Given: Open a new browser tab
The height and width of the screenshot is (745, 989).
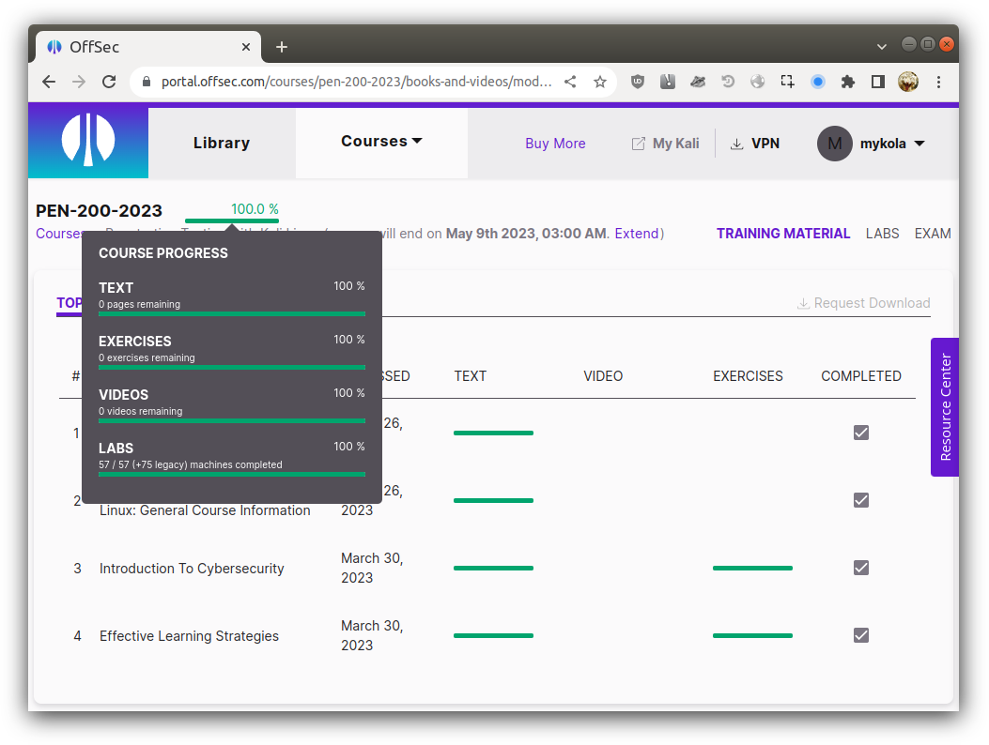Looking at the screenshot, I should [x=282, y=47].
